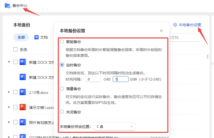Close the 本地备份设置 dialog
The width and height of the screenshot is (214, 138).
[161, 31]
